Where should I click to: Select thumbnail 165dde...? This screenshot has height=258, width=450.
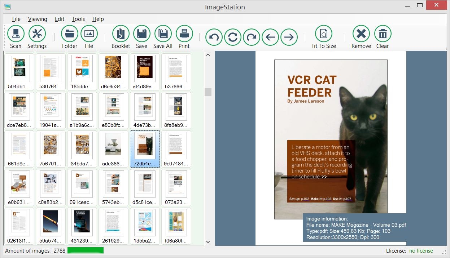(x=82, y=72)
